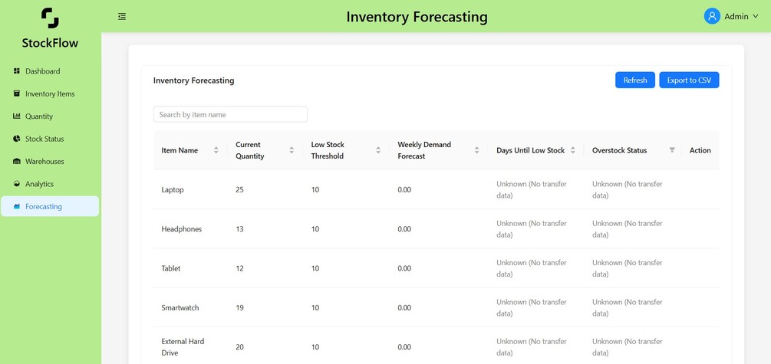Click the Admin user avatar icon
This screenshot has height=364, width=771.
pos(712,16)
